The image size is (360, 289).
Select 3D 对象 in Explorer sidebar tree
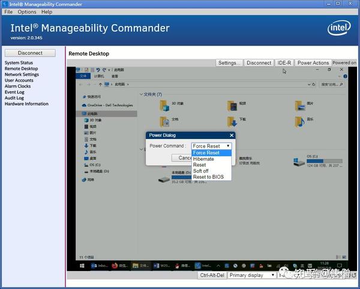click(x=93, y=120)
